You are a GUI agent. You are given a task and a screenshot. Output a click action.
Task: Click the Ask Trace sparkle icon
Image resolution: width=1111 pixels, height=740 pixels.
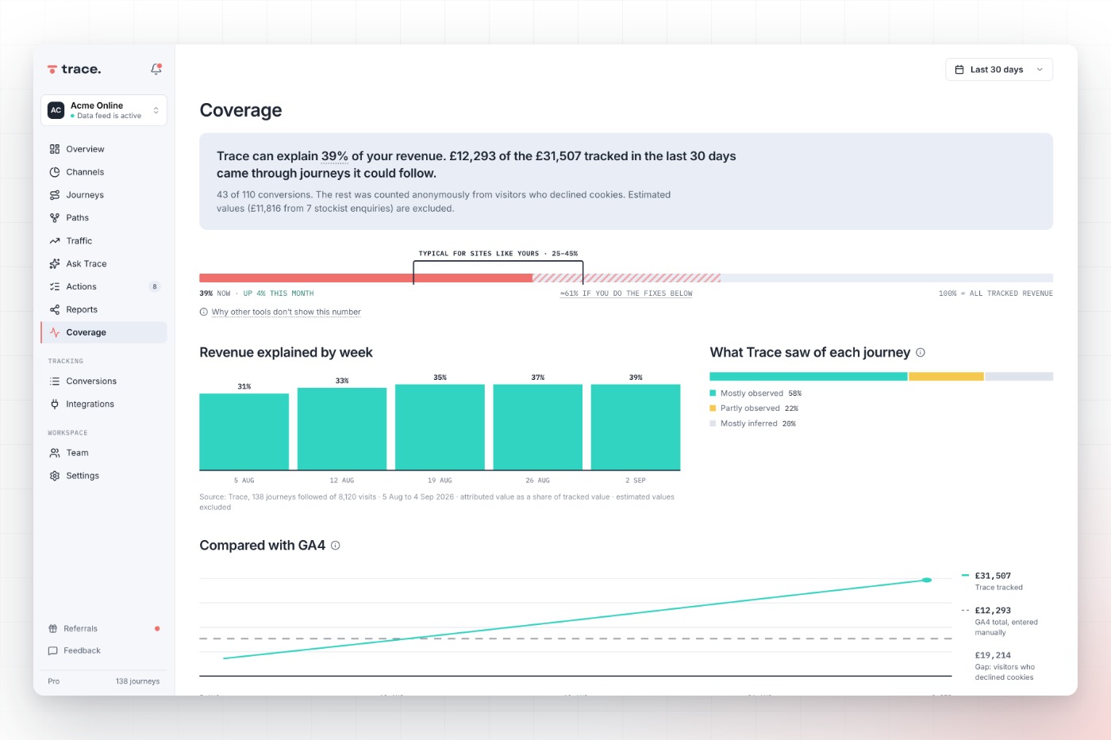point(55,264)
